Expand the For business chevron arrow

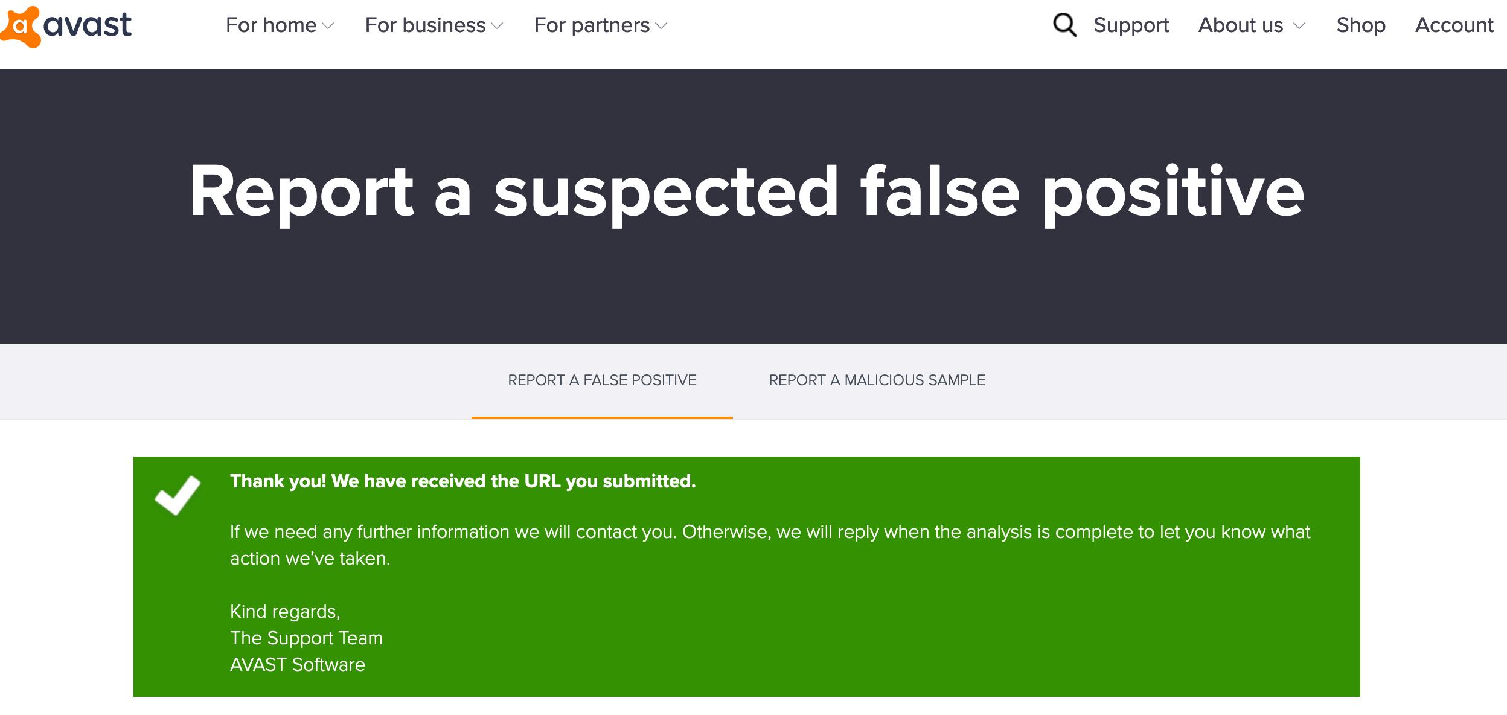click(497, 26)
